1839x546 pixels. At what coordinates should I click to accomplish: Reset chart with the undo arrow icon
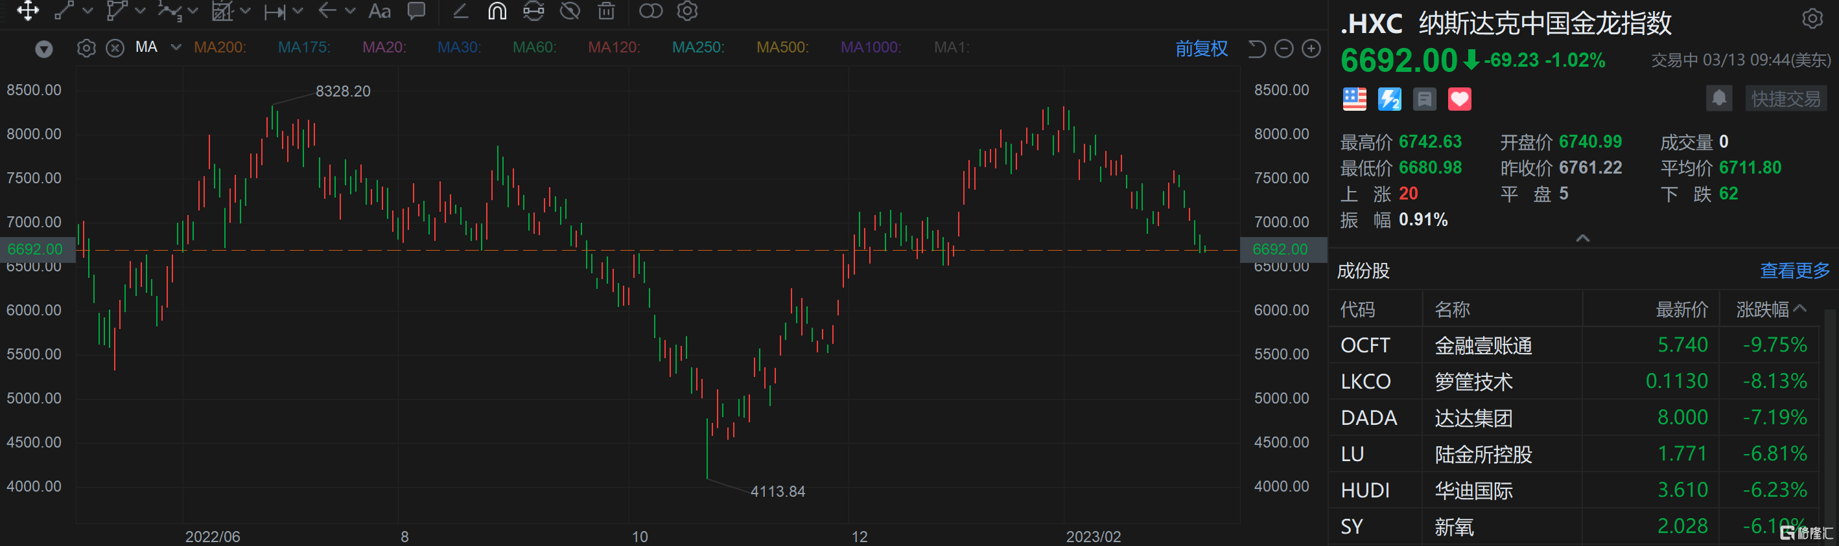coord(1256,49)
